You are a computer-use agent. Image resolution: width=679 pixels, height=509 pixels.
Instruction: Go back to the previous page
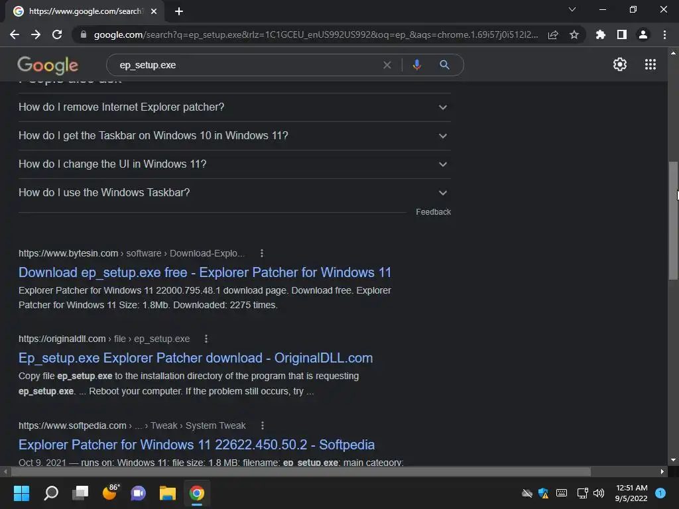click(x=15, y=34)
